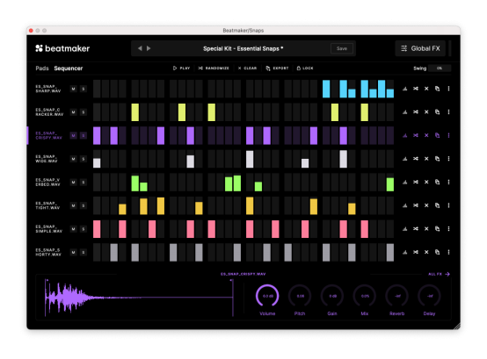Click the Mix knob
This screenshot has height=359, width=487.
[365, 296]
